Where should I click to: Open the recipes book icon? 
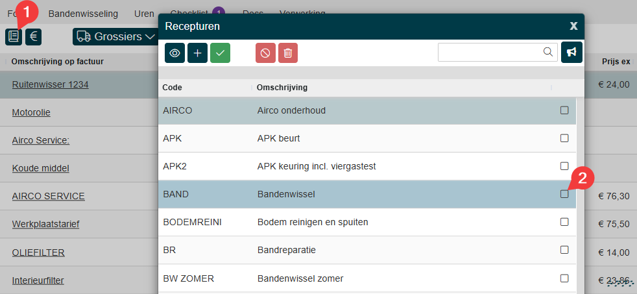coord(13,37)
